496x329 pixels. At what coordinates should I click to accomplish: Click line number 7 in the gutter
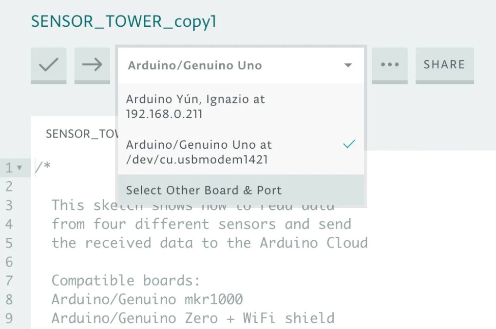pyautogui.click(x=9, y=281)
